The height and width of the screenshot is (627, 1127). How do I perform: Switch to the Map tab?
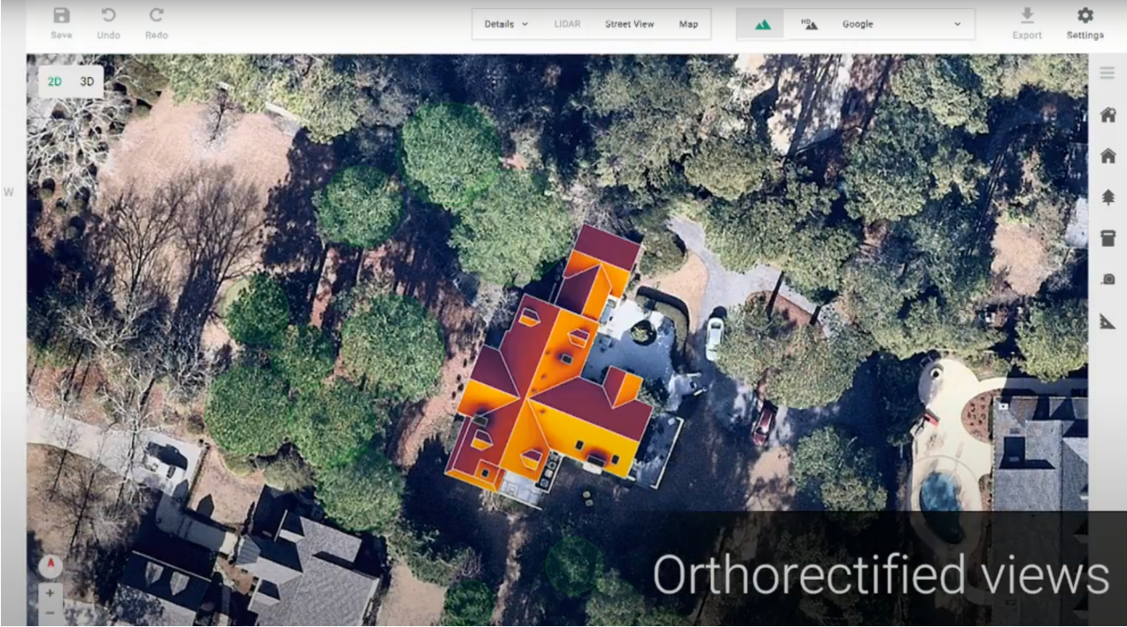[x=688, y=25]
